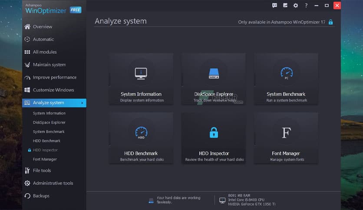Click the Backups circular arrow icon

tap(27, 196)
